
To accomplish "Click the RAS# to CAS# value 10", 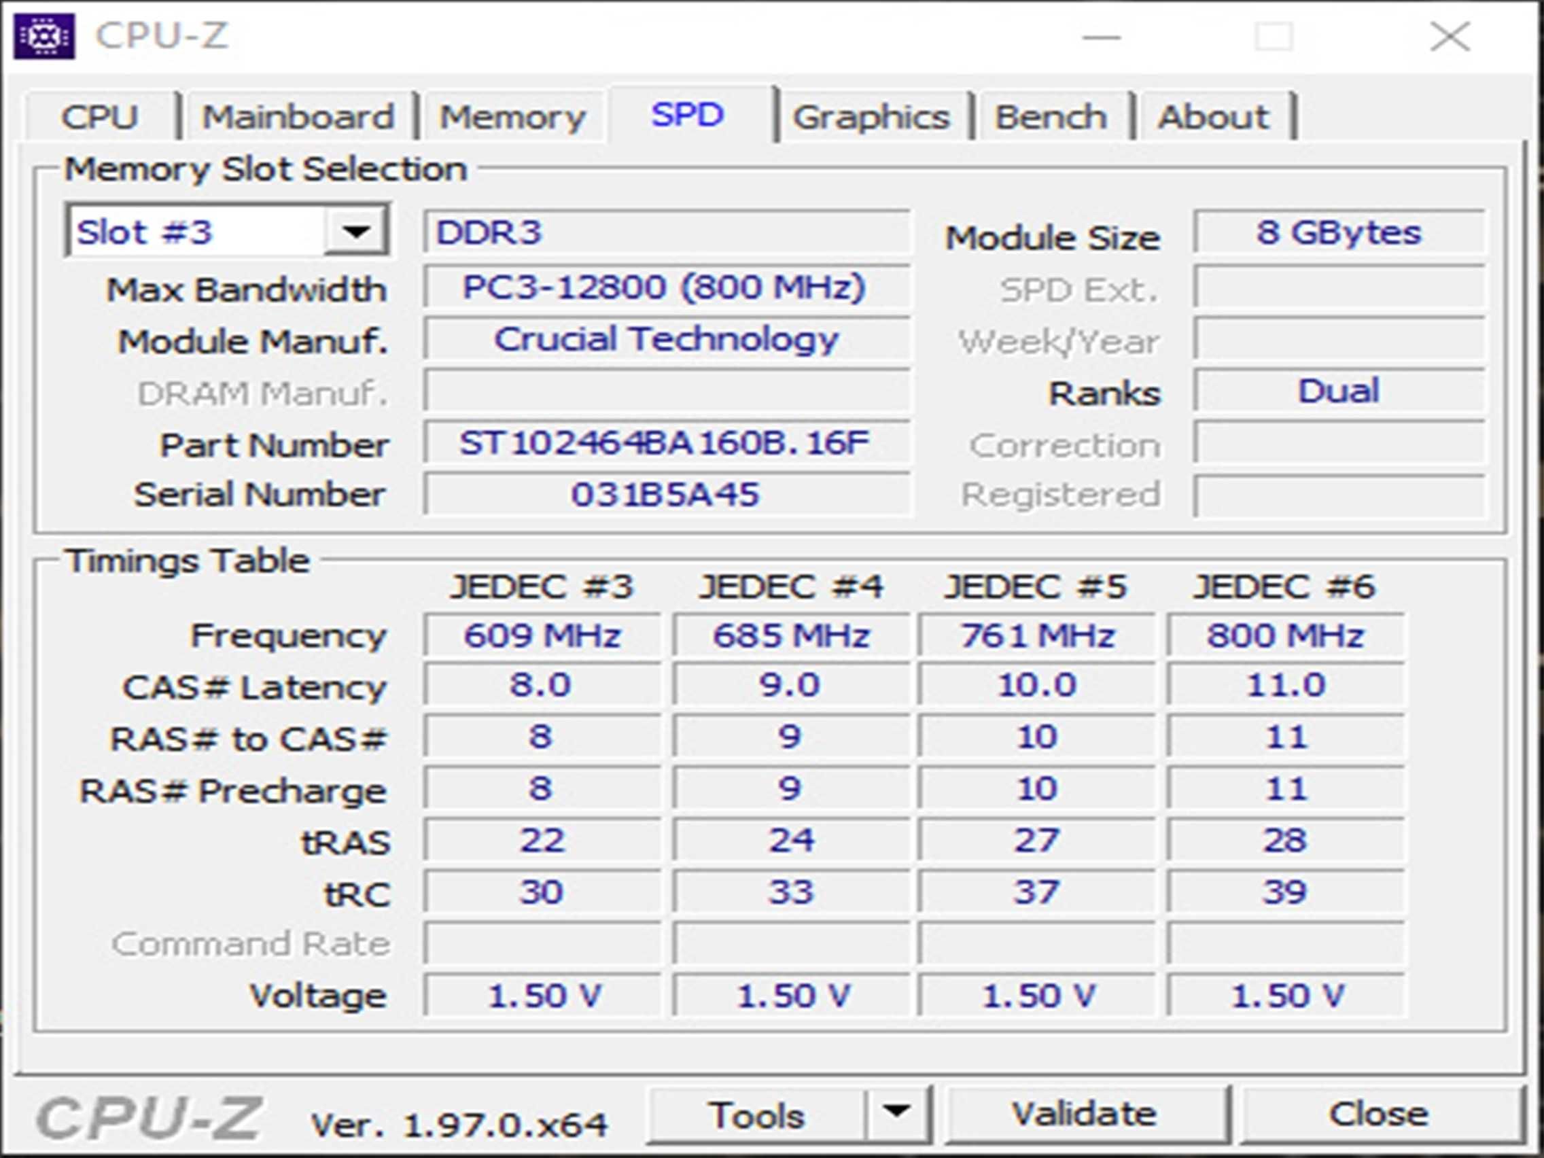I will [1036, 737].
